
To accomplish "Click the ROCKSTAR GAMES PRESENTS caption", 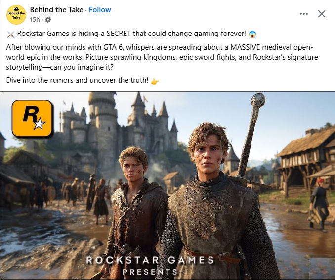I will click(150, 266).
